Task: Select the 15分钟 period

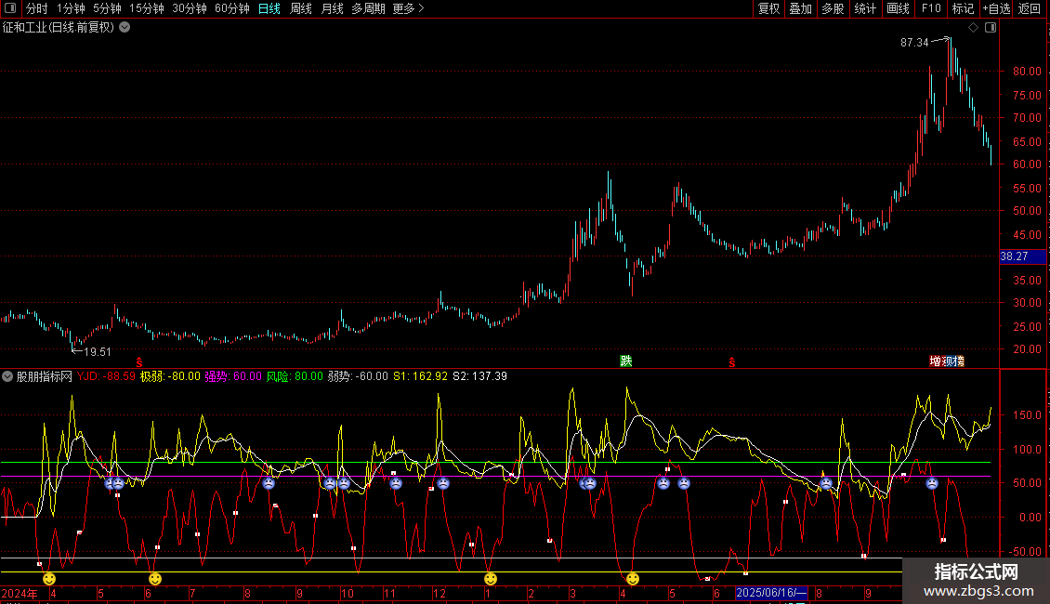Action: pyautogui.click(x=146, y=8)
